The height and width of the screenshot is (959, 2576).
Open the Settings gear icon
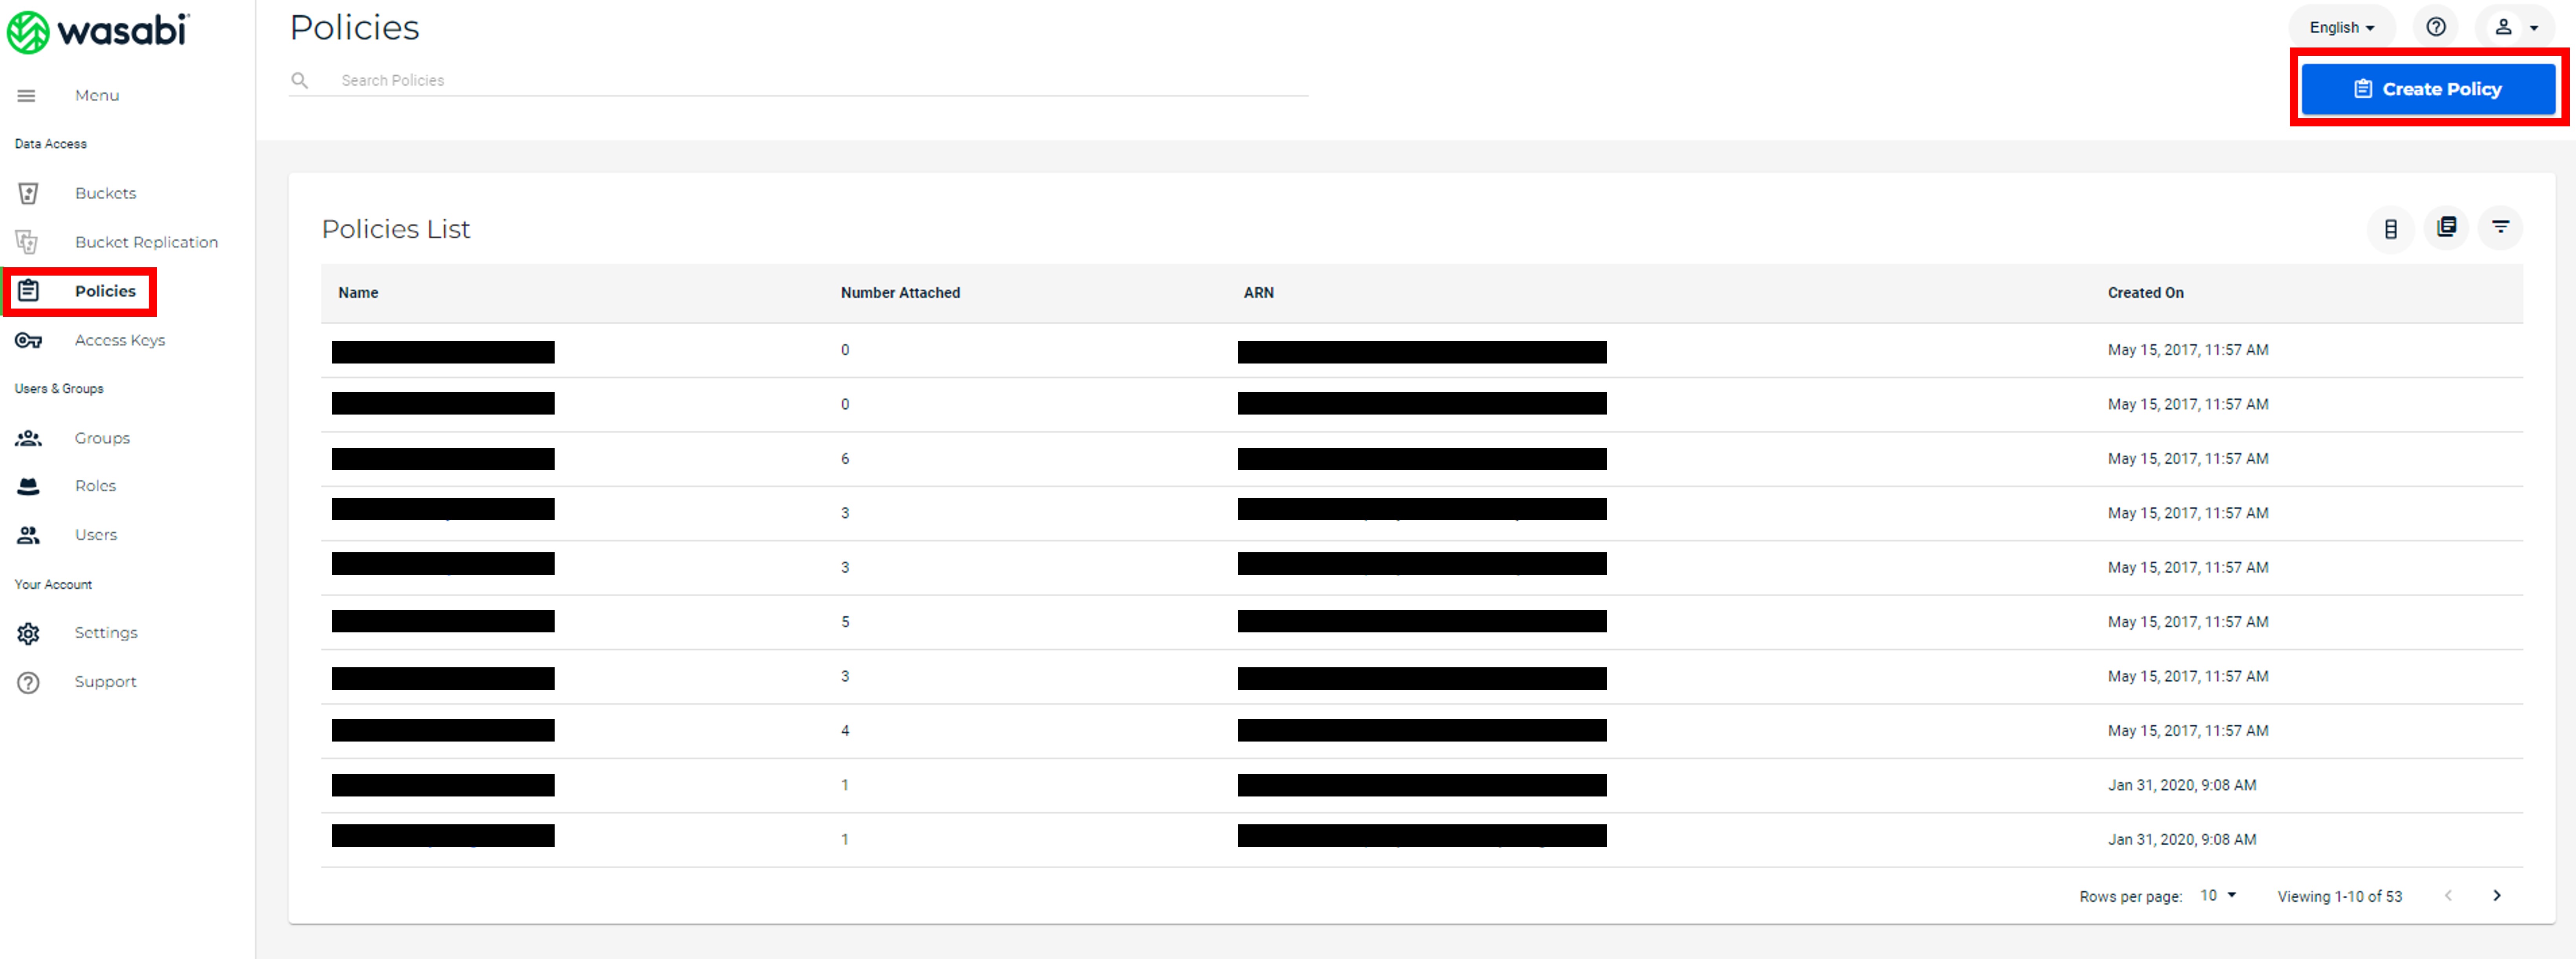[x=28, y=633]
